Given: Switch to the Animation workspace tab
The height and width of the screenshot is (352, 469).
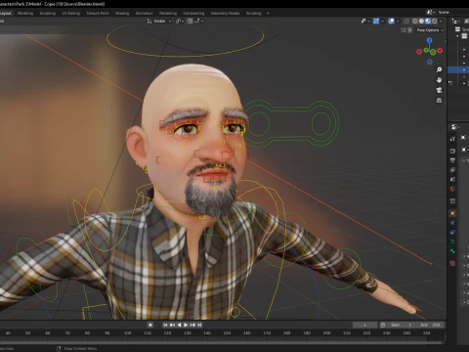Looking at the screenshot, I should click(145, 14).
